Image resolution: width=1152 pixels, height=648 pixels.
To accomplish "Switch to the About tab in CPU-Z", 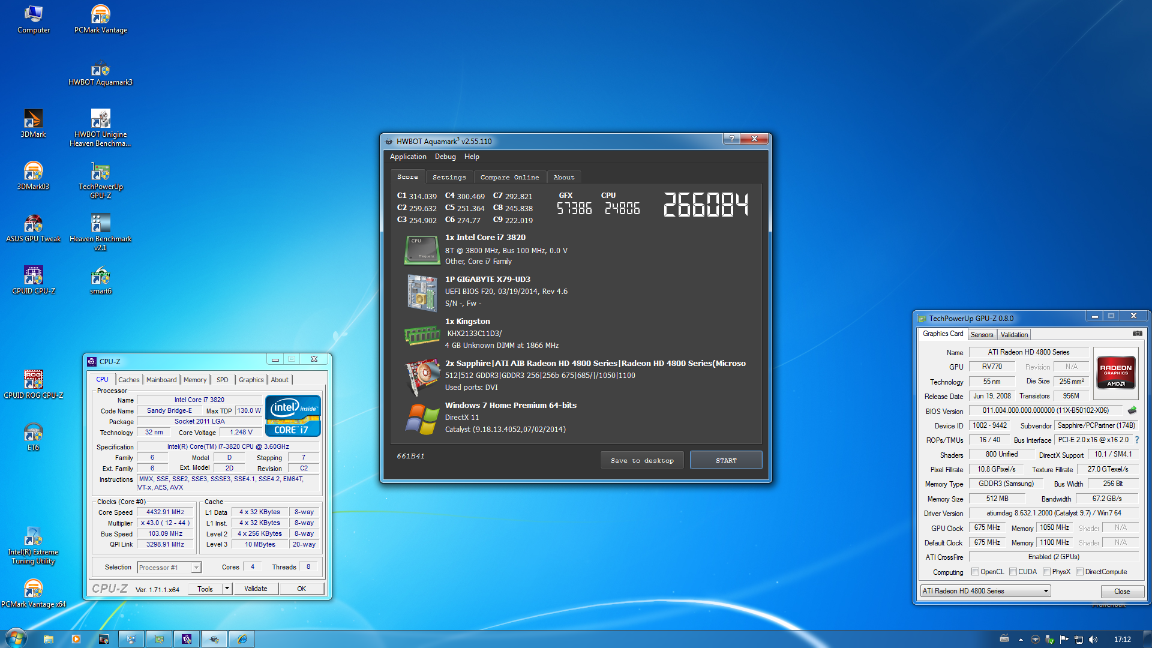I will pyautogui.click(x=280, y=380).
